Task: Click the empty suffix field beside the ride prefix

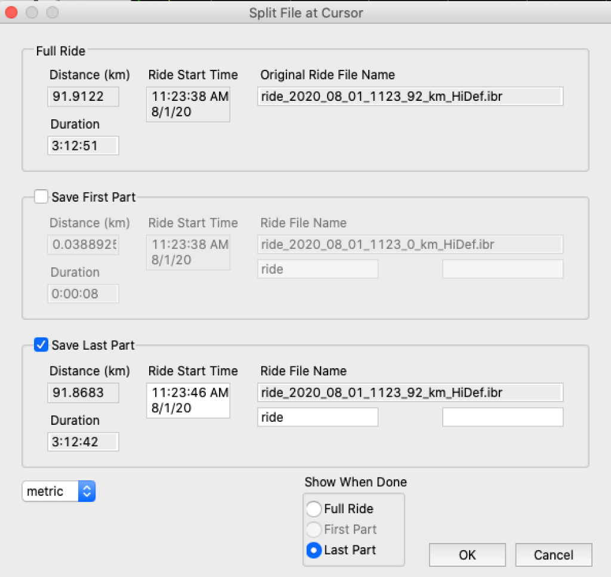Action: tap(502, 416)
